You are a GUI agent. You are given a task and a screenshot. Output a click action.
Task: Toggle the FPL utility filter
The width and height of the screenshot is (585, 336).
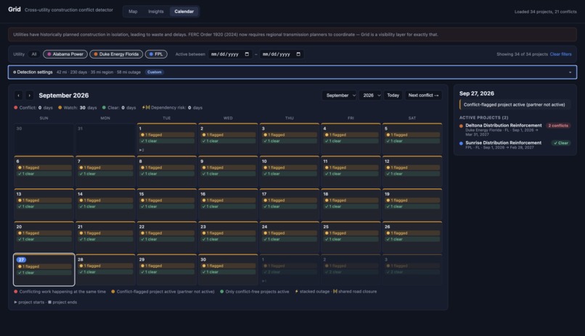tap(156, 54)
